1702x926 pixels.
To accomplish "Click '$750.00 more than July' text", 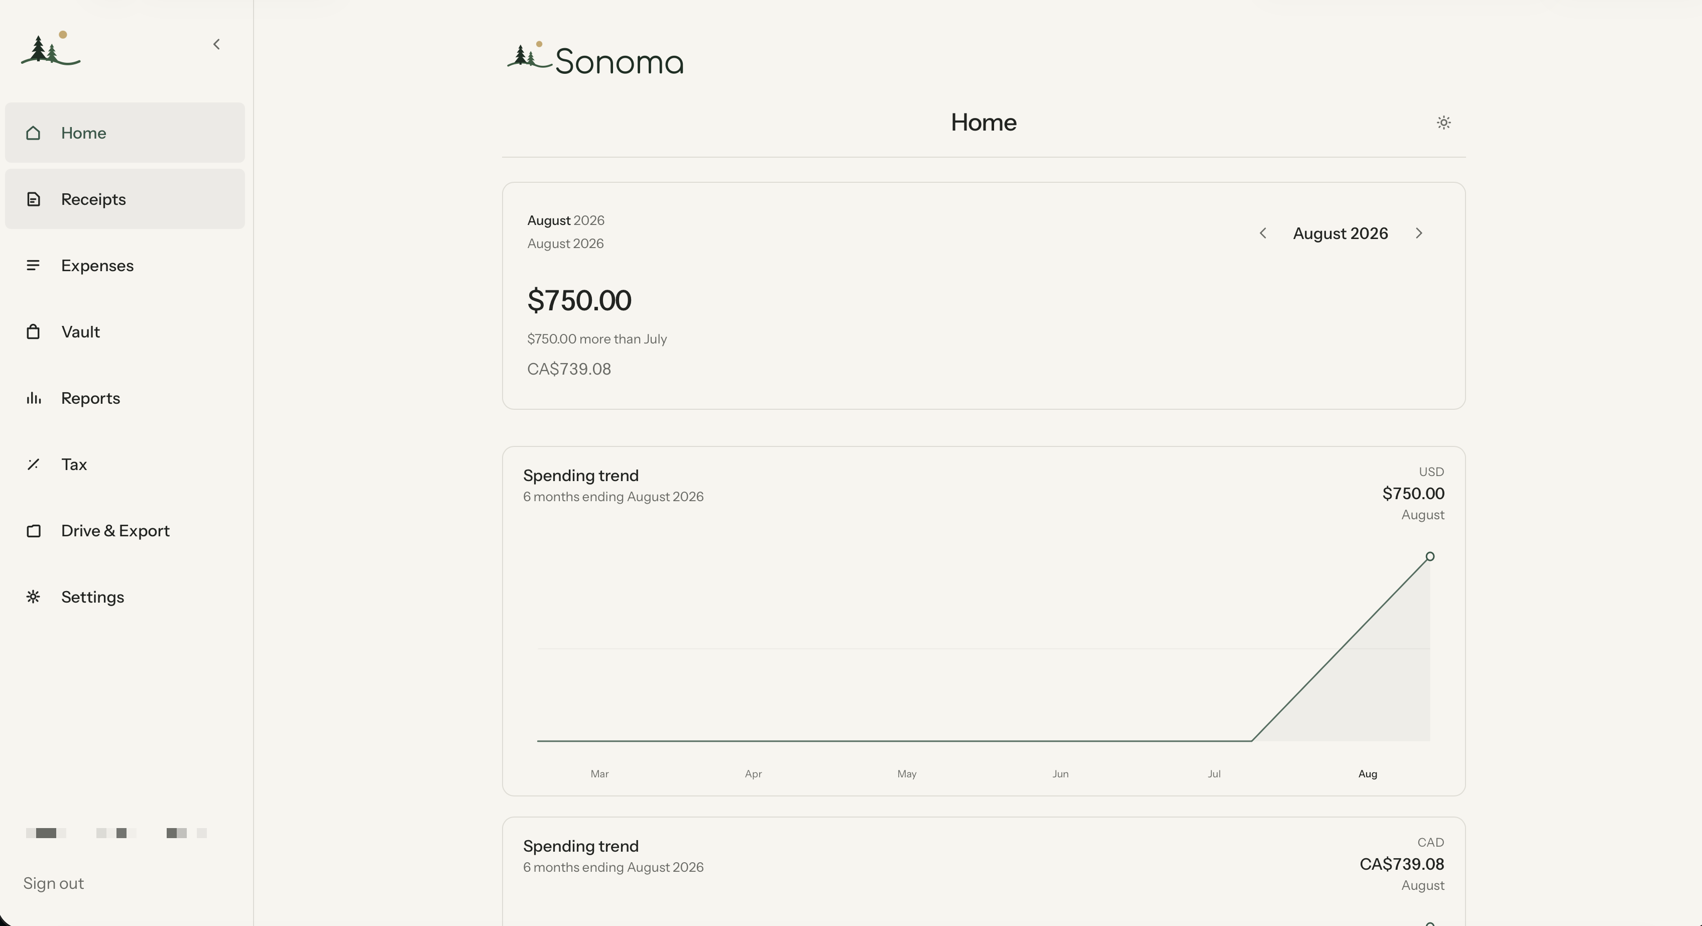I will point(596,339).
